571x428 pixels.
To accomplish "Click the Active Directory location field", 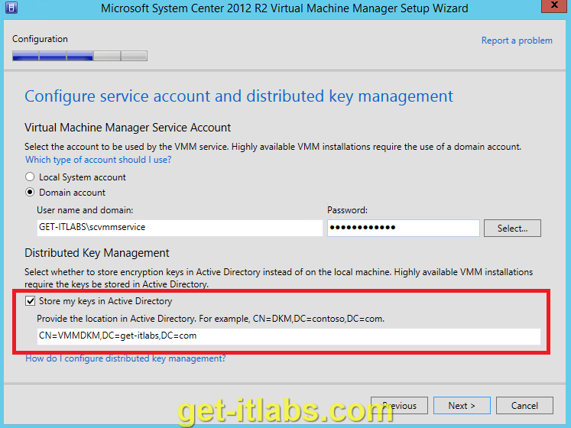I will 289,336.
